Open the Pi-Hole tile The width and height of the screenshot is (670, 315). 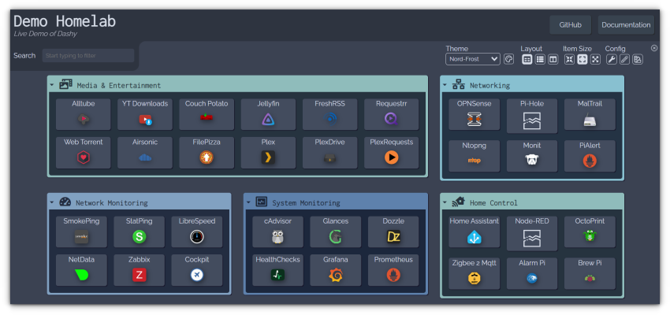[532, 113]
